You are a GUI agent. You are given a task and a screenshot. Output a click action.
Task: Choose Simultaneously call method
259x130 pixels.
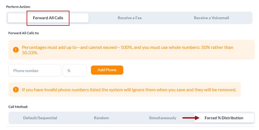pyautogui.click(x=163, y=118)
